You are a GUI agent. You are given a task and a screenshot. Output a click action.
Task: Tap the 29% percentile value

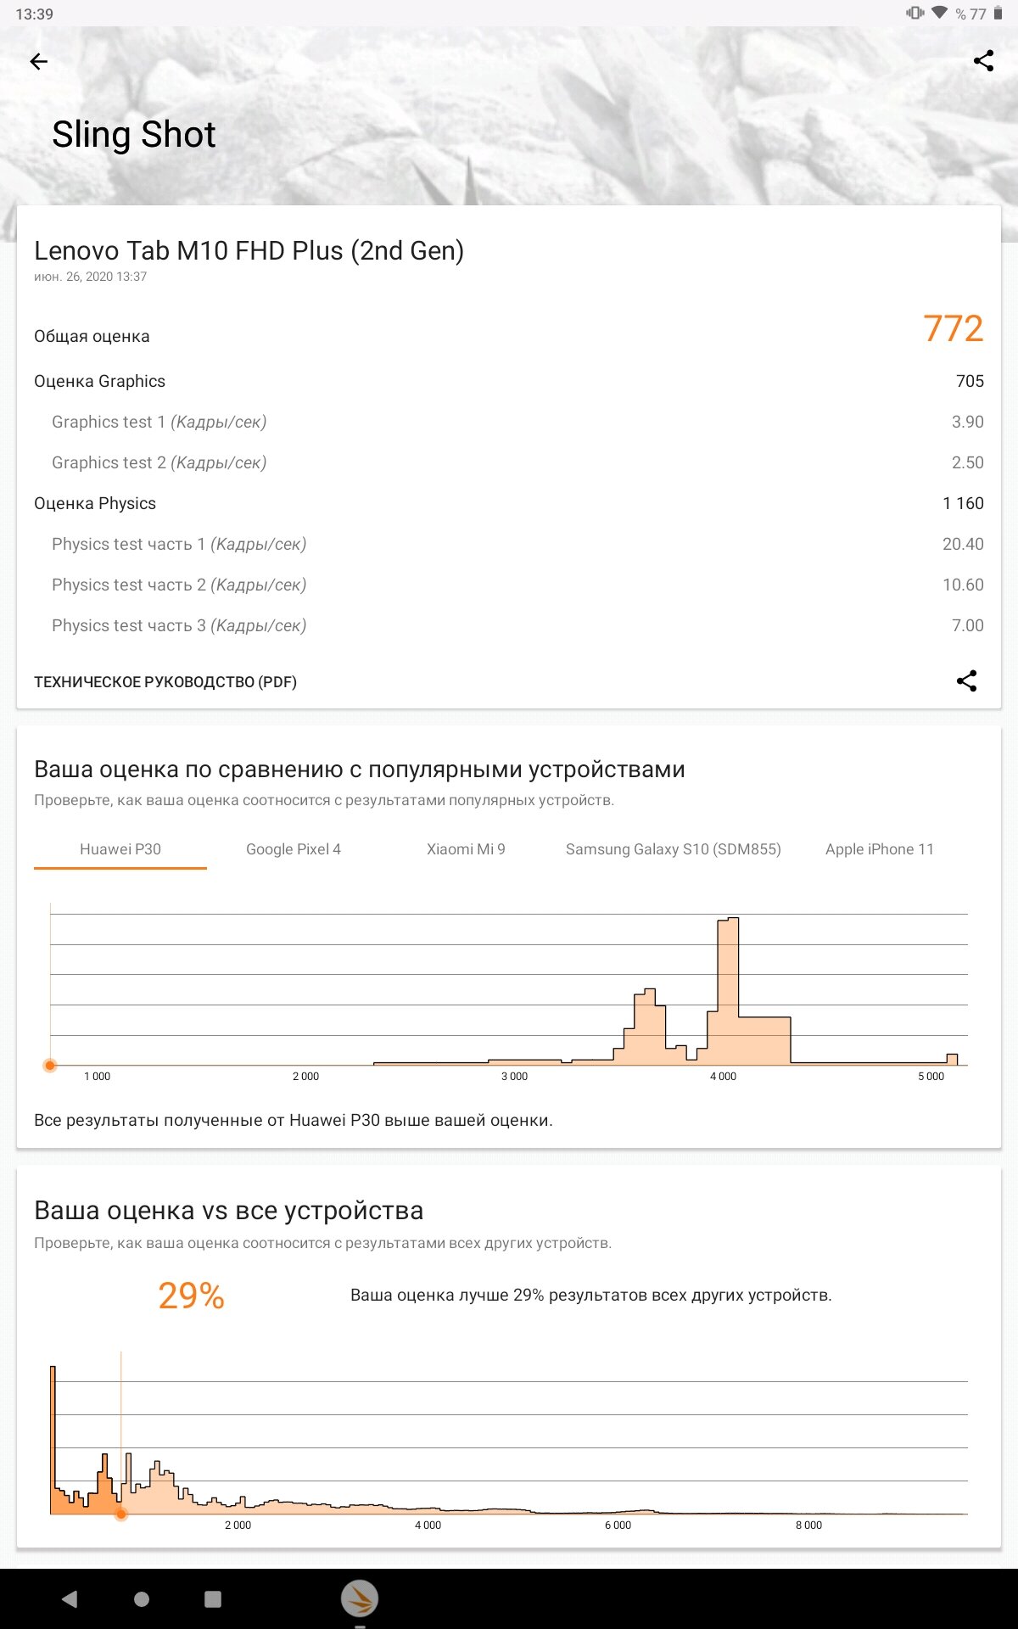pos(192,1296)
